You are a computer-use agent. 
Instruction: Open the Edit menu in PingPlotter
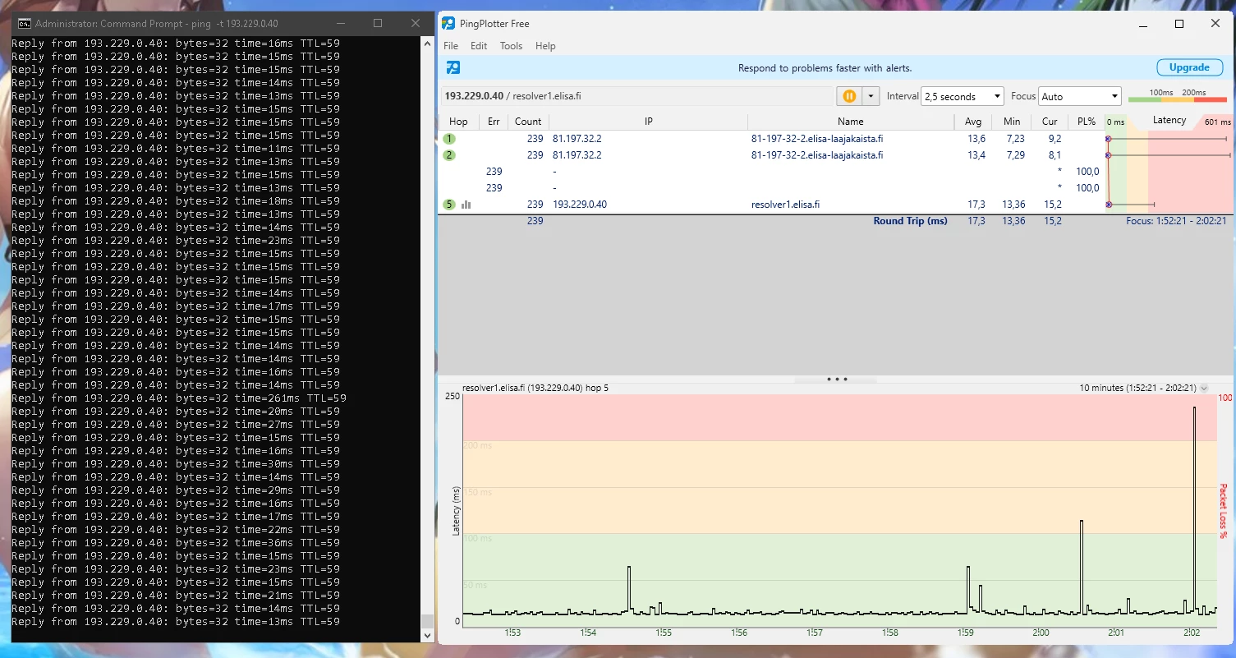479,46
